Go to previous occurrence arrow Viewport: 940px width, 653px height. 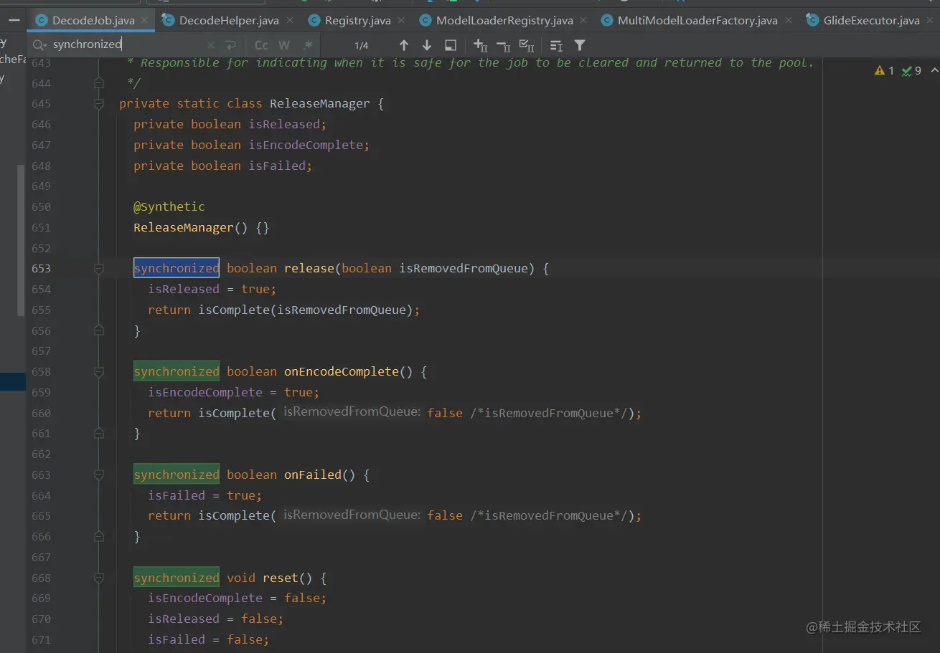pos(404,45)
